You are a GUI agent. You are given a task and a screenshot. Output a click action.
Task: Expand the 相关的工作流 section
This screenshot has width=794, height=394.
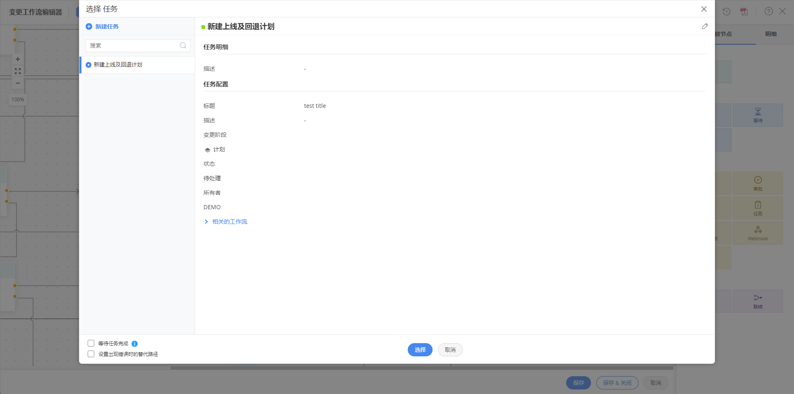226,222
